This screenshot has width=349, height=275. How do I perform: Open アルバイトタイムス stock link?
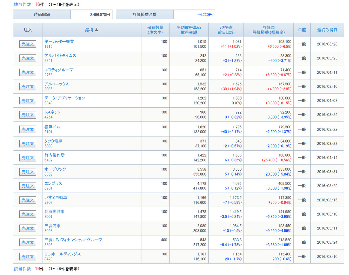coord(60,56)
